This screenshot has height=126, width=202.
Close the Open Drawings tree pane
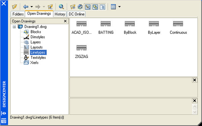coord(65,21)
